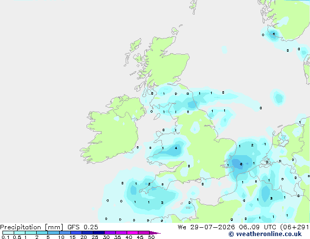Image resolution: width=310 pixels, height=239 pixels.
Task: Pick the 10–15 mm legend color swatch
Action: (65, 233)
